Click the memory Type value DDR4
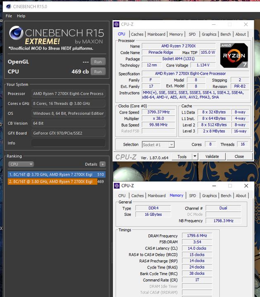260x297 pixels. (153, 208)
